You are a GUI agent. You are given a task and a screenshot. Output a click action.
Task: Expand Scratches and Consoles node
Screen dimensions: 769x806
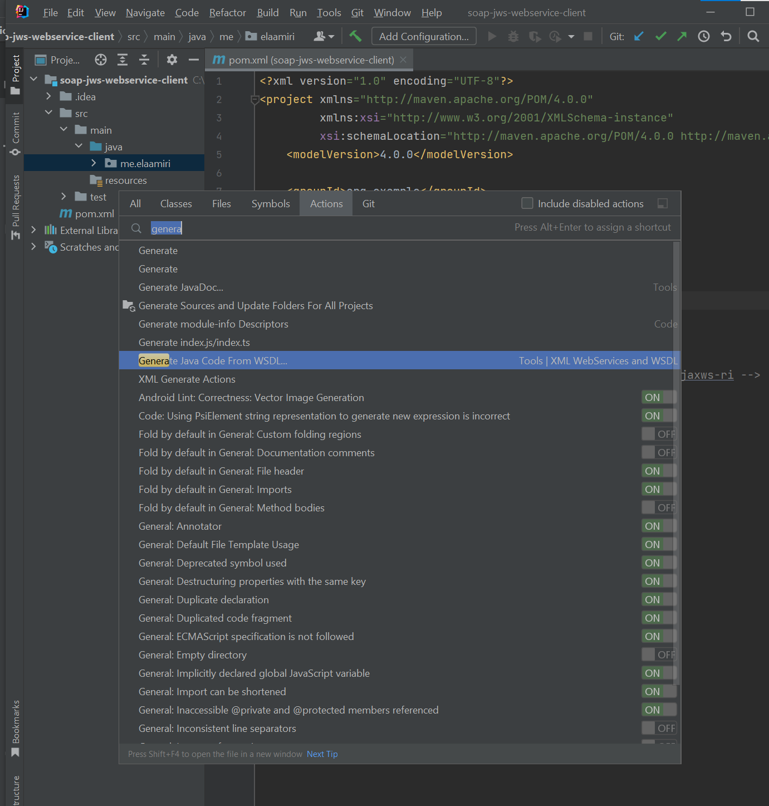click(x=33, y=246)
